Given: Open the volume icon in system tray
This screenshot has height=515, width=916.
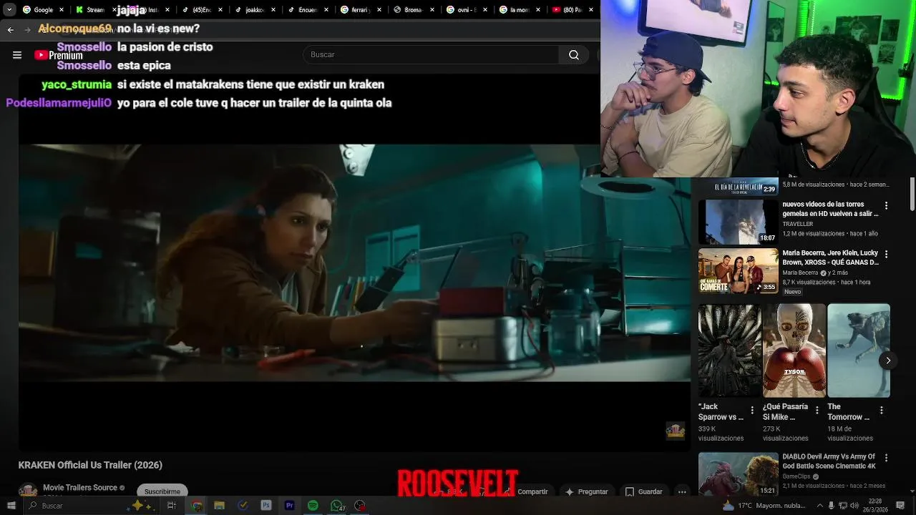Looking at the screenshot, I should point(854,506).
